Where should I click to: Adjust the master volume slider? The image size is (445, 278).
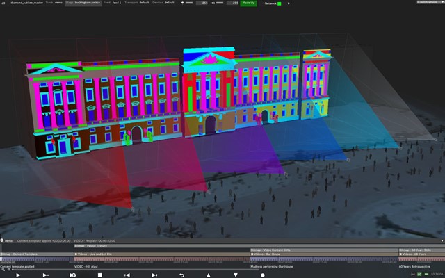(220, 3)
